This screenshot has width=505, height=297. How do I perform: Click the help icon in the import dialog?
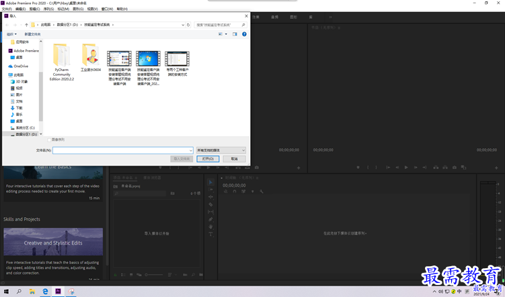(x=244, y=34)
